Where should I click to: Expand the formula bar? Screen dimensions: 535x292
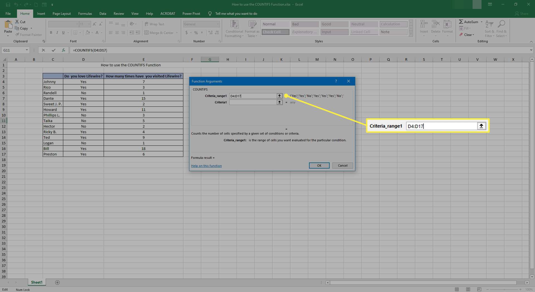pyautogui.click(x=531, y=50)
